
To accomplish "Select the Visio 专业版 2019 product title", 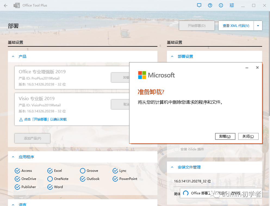I will (x=37, y=99).
